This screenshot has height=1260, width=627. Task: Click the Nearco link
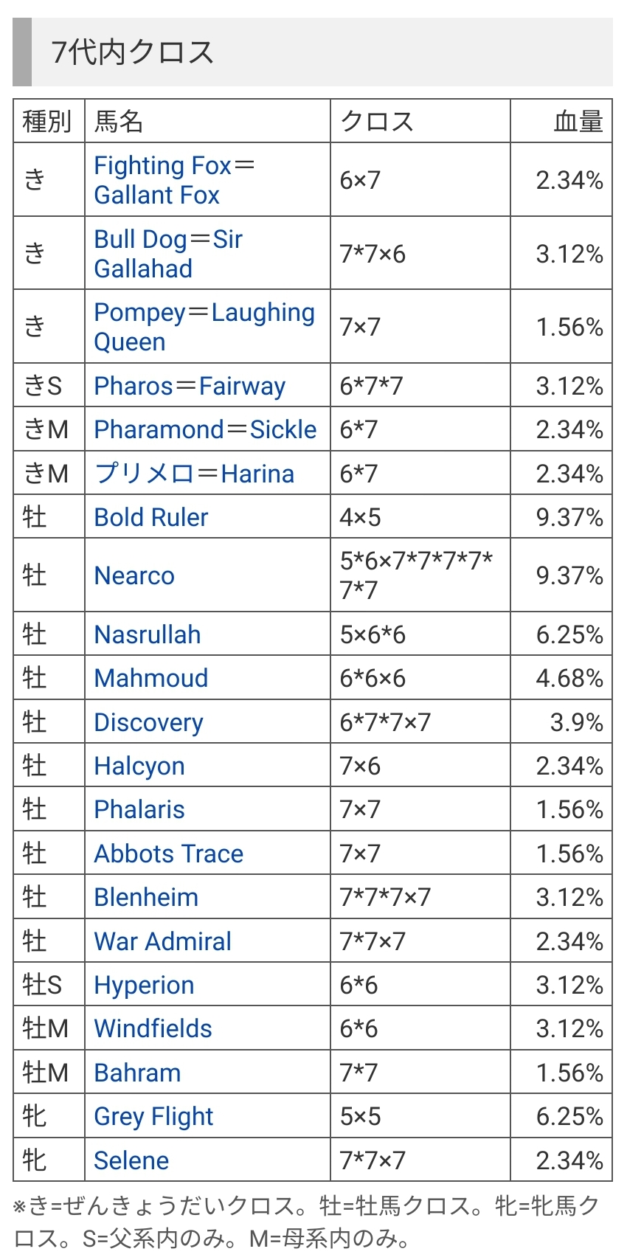tap(134, 575)
